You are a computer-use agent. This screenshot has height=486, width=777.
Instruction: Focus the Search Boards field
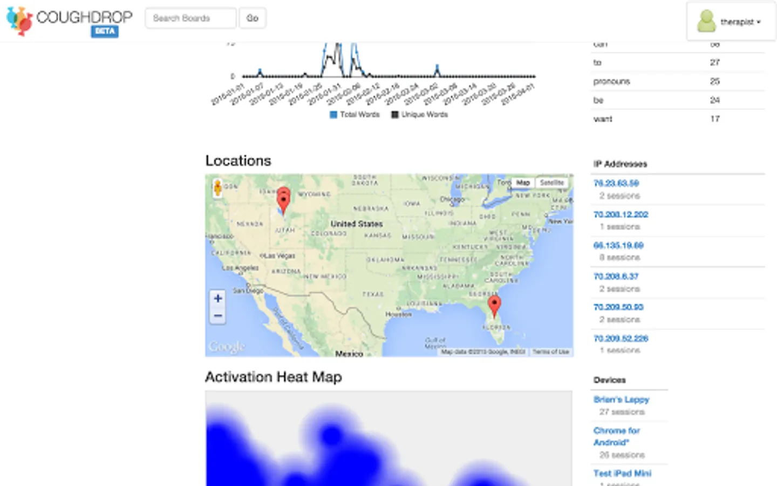190,18
